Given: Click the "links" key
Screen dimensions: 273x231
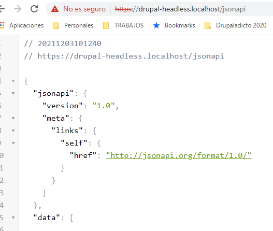Looking at the screenshot, I should click(67, 131).
